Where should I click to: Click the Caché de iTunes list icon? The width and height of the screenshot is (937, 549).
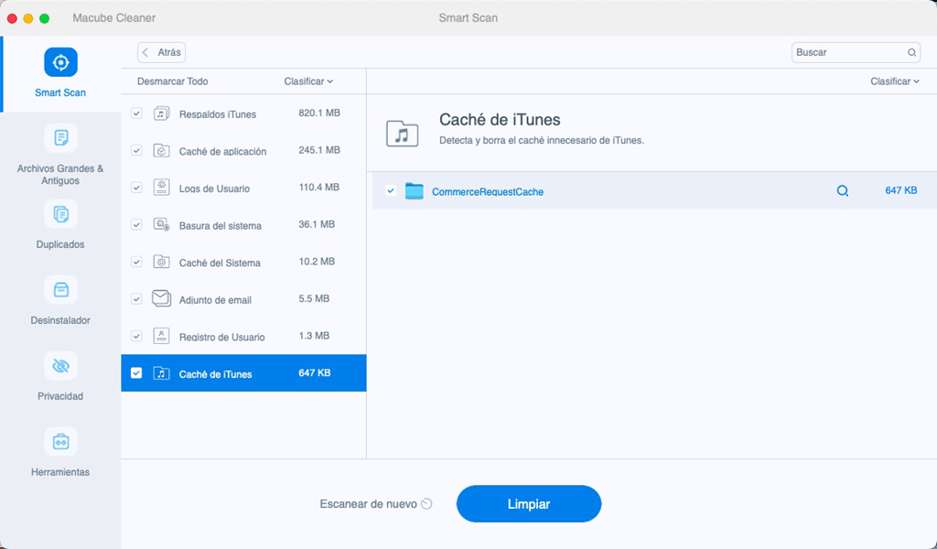pos(161,373)
